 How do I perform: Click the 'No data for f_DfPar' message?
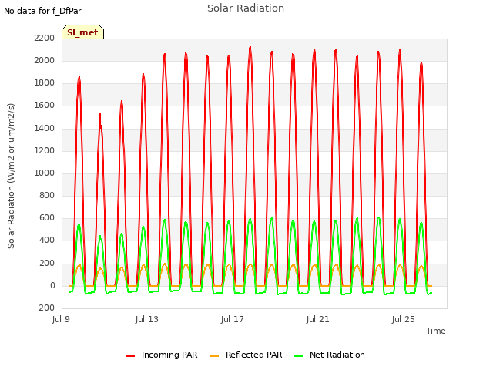42,11
